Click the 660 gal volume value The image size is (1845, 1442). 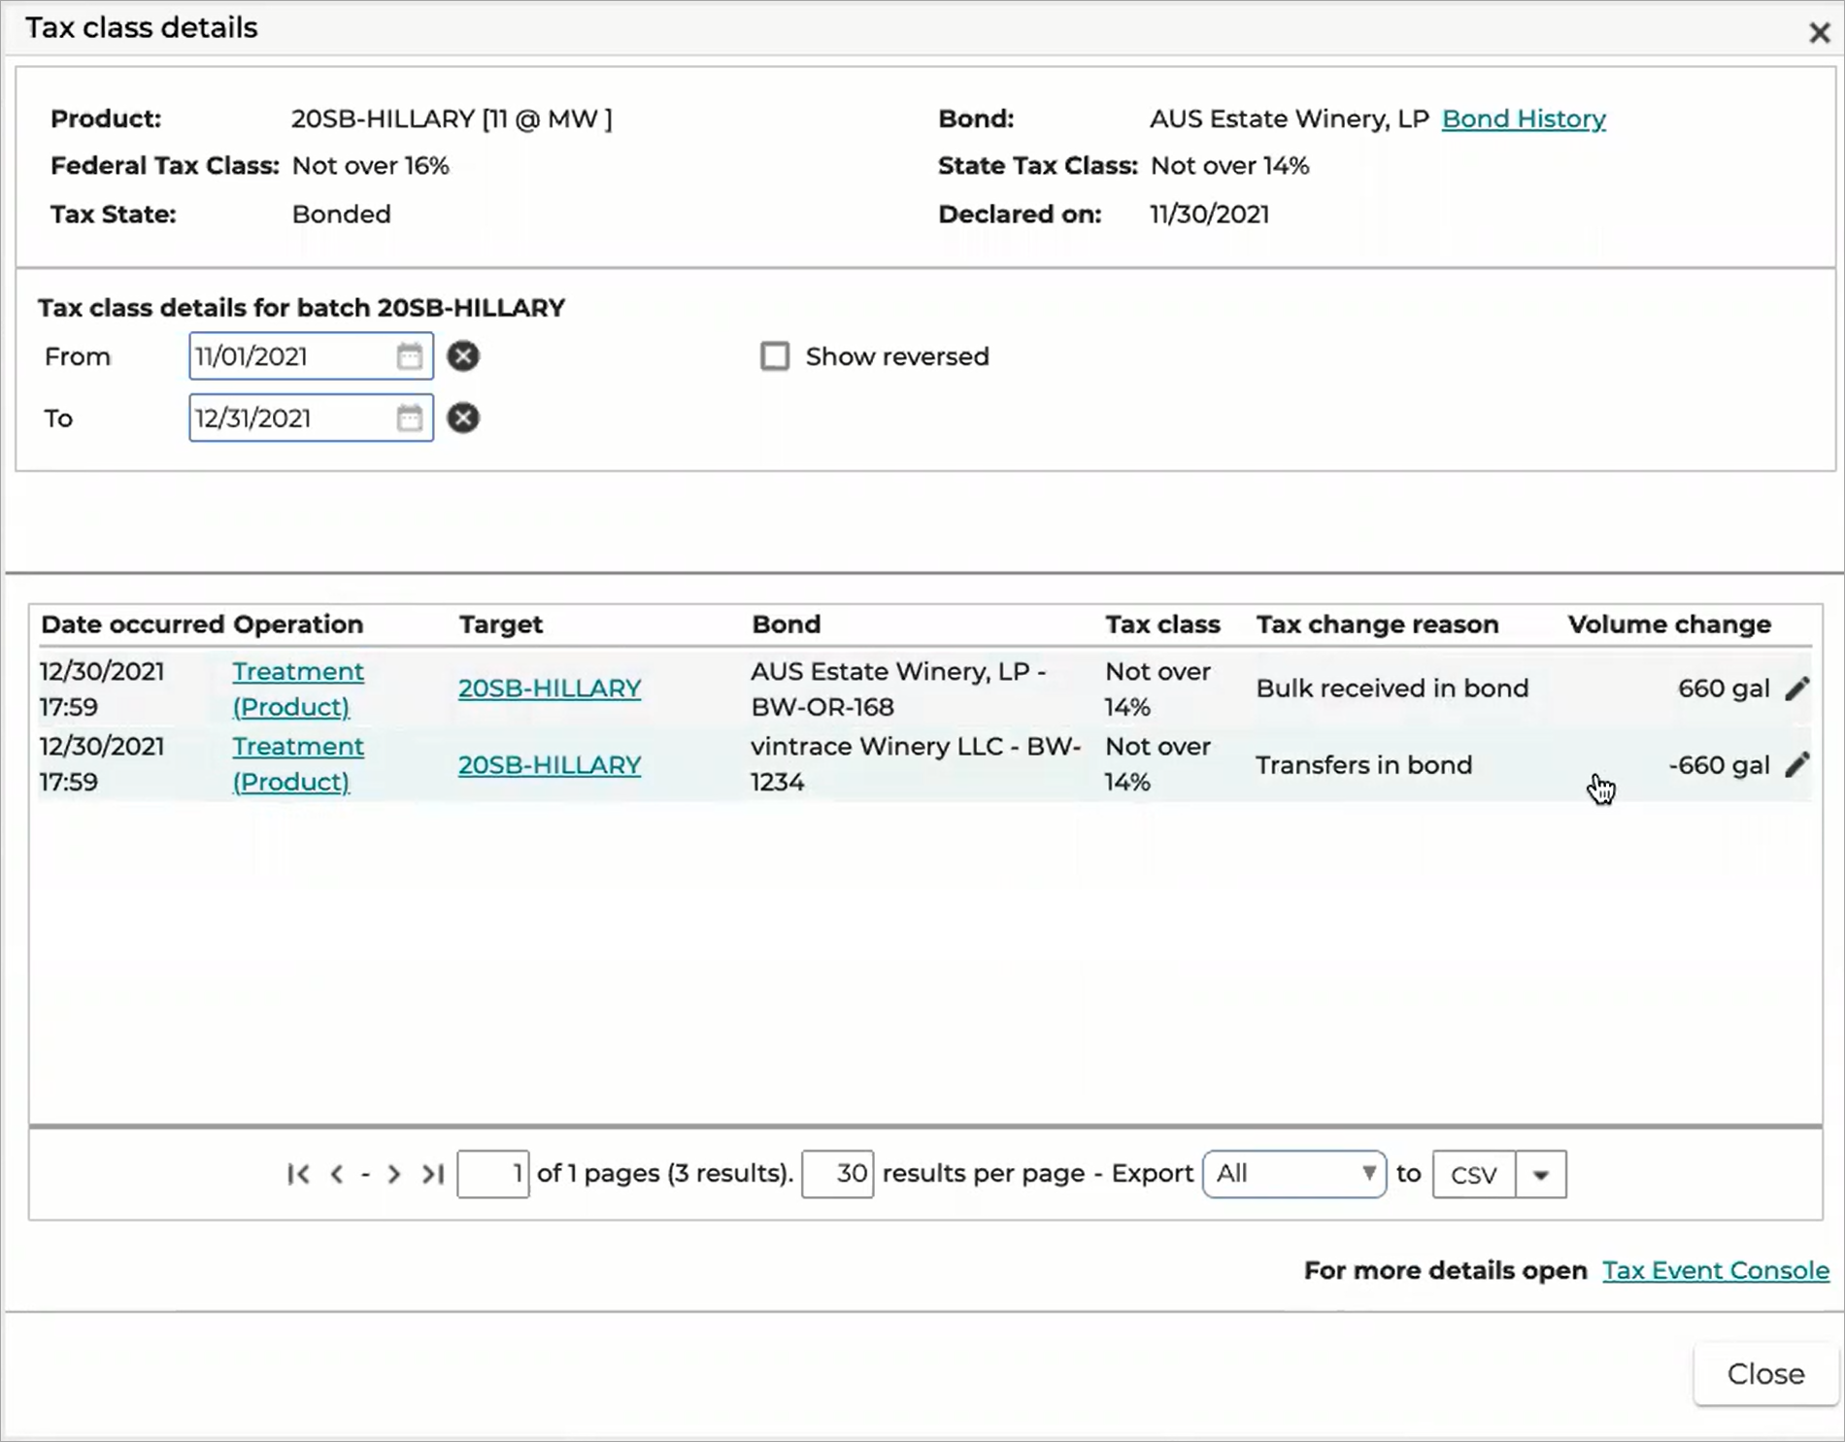[1724, 688]
